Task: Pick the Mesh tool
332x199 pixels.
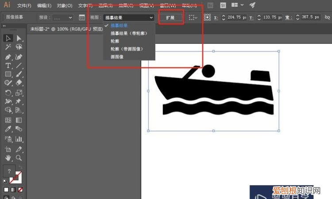Action: coord(8,120)
